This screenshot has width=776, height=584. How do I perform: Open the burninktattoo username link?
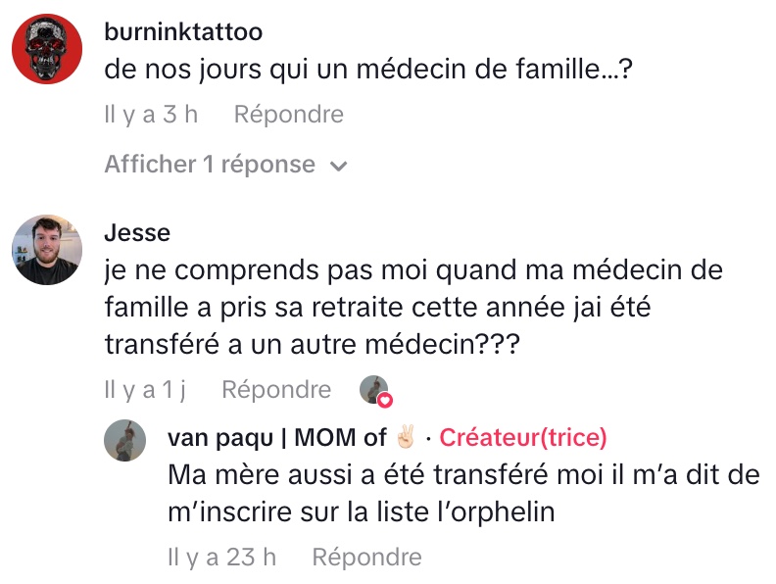pyautogui.click(x=182, y=31)
